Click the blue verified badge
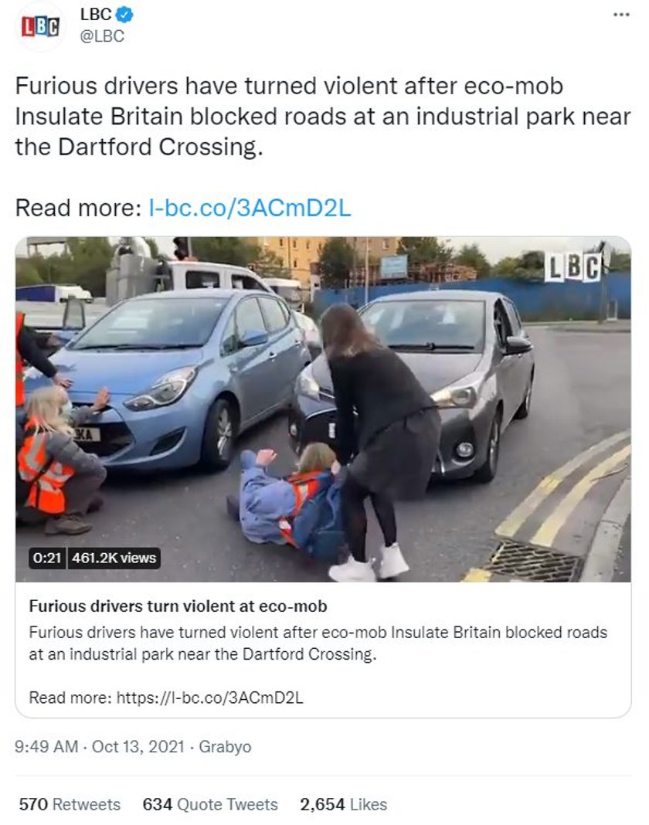649x825 pixels. pos(124,15)
